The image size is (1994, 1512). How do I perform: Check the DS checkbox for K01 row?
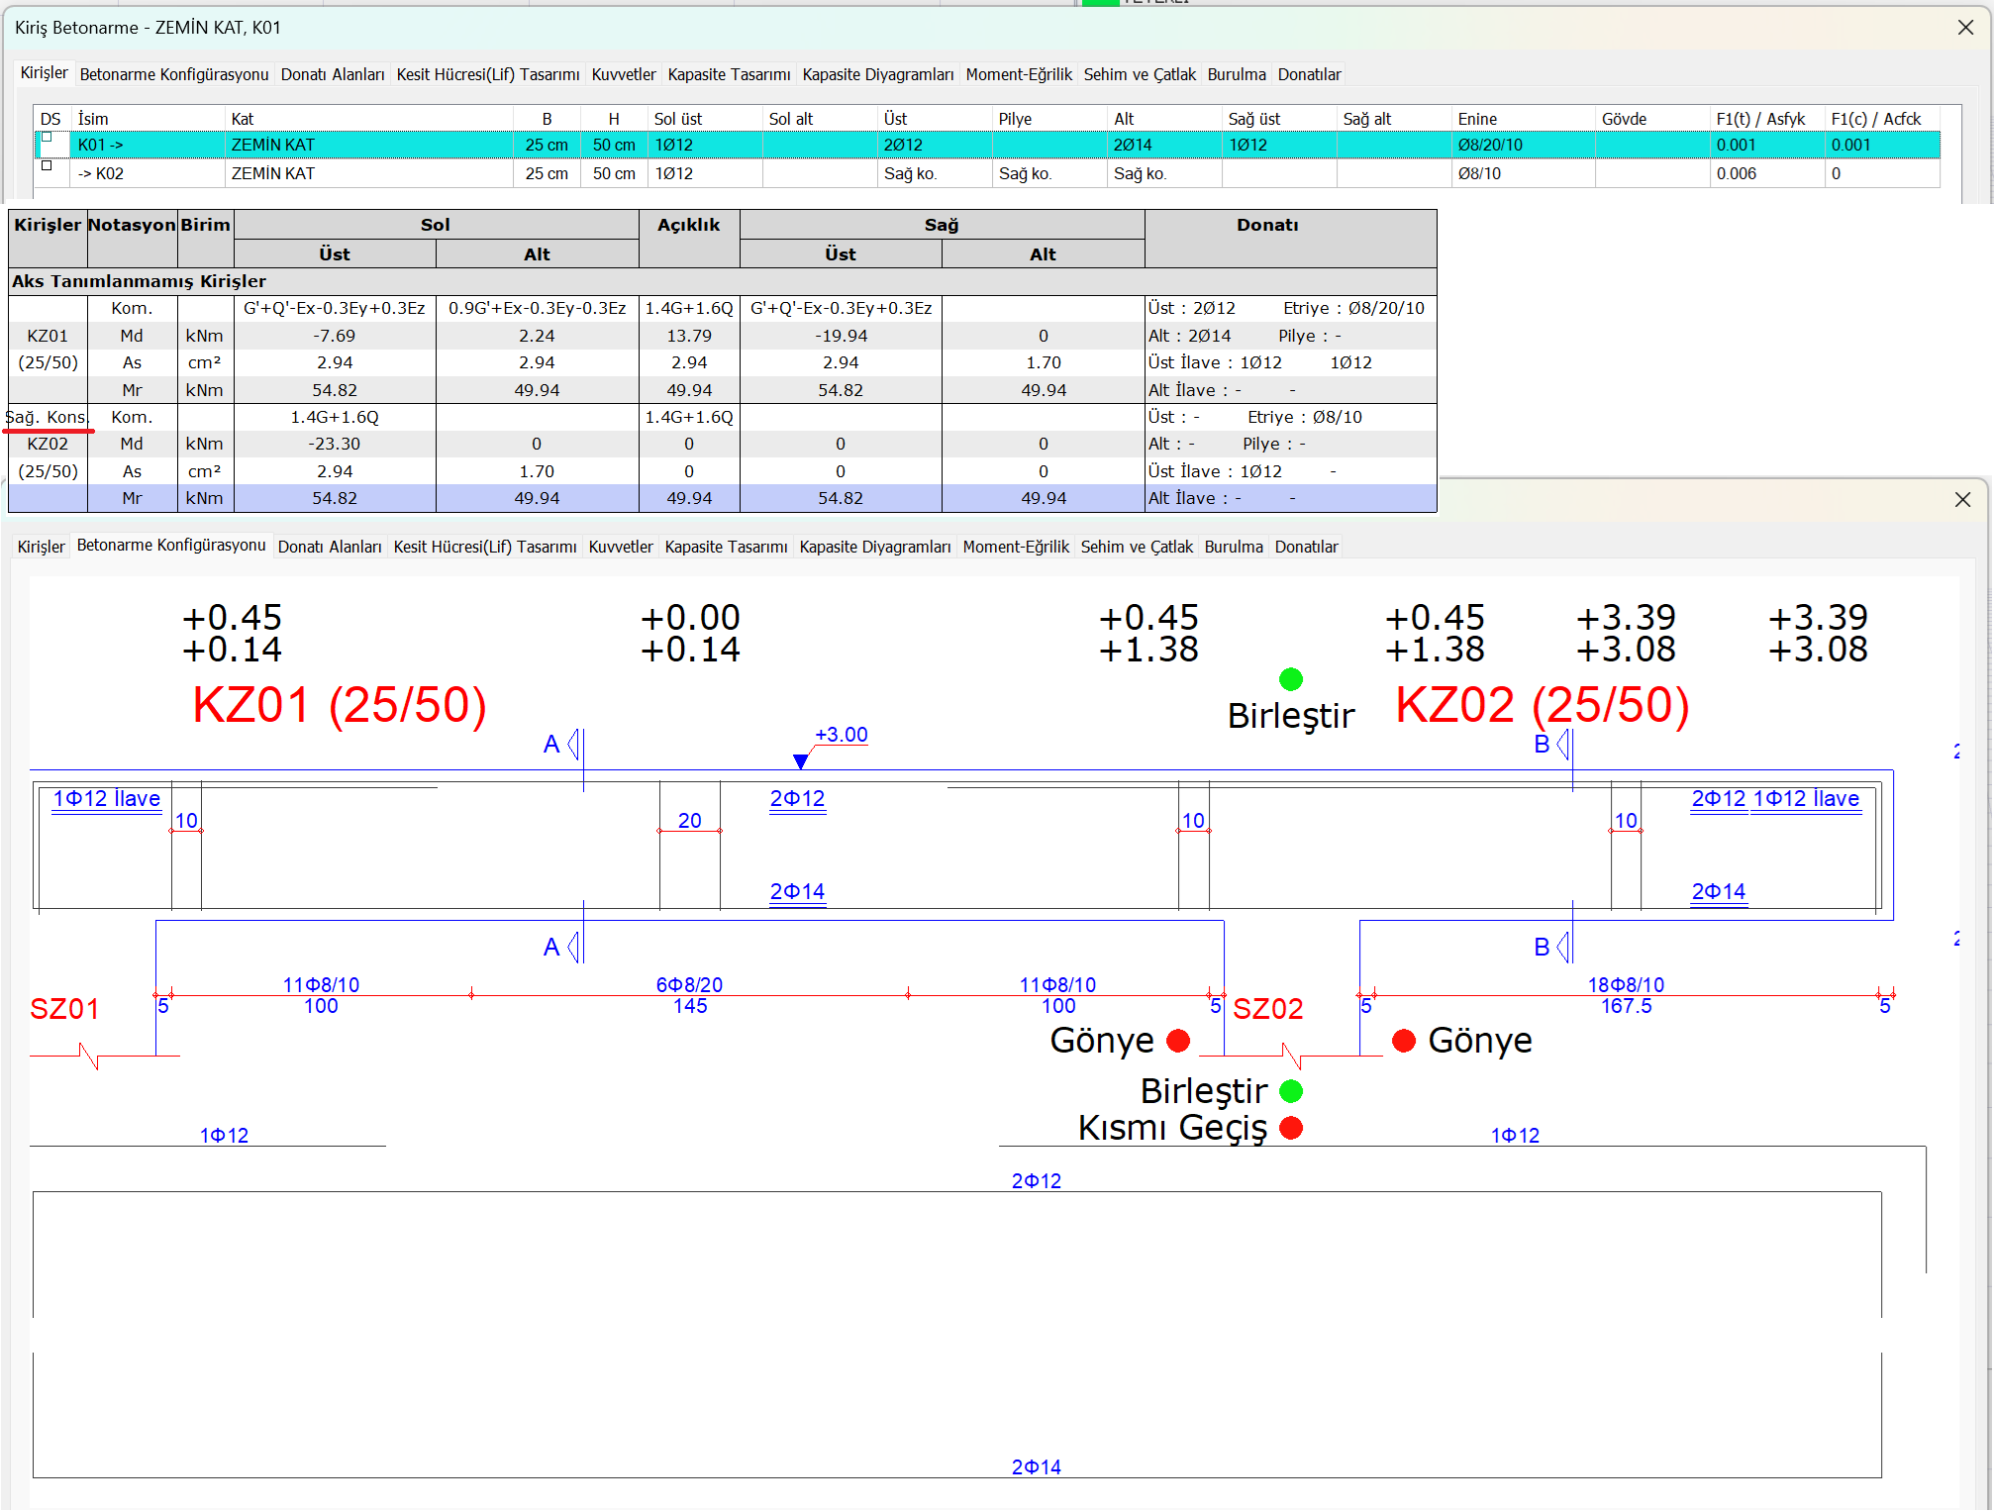47,138
